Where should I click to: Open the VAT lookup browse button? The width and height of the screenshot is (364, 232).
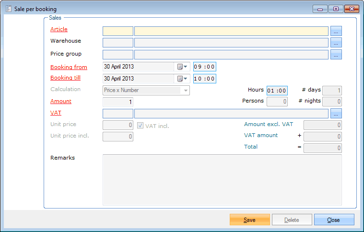336,114
